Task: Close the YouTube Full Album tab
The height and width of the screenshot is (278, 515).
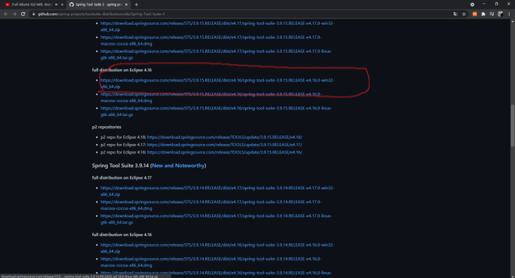Action: pyautogui.click(x=62, y=5)
